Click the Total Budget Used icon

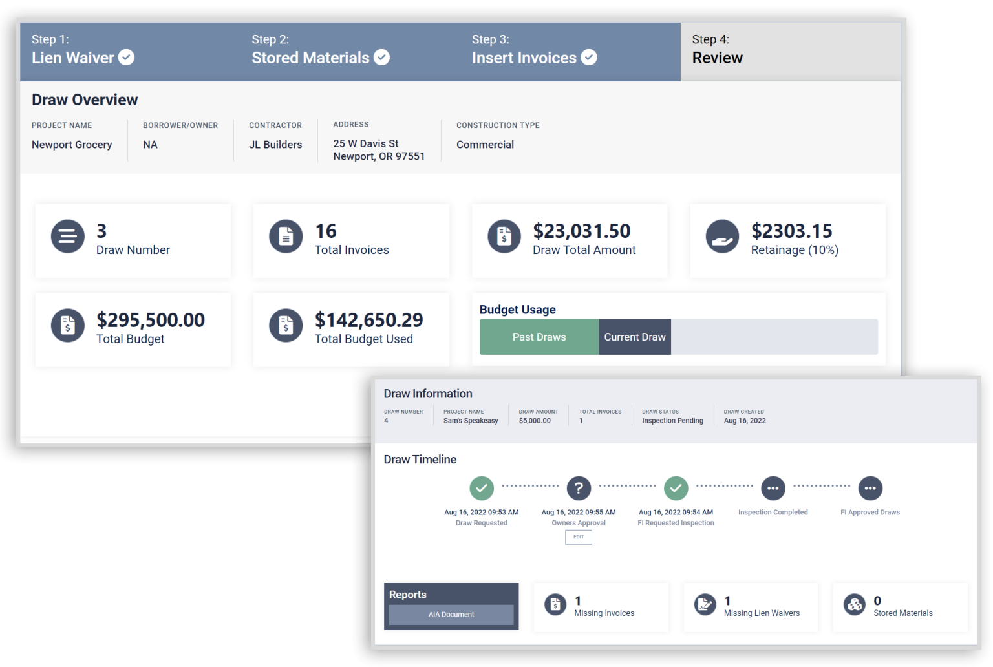pyautogui.click(x=286, y=326)
